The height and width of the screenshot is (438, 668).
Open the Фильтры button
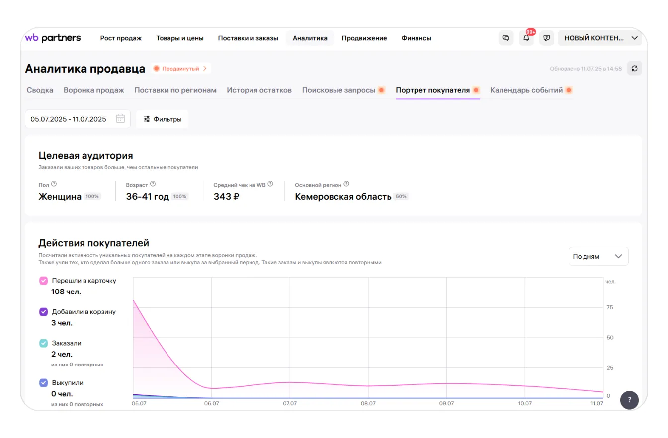[x=162, y=119]
